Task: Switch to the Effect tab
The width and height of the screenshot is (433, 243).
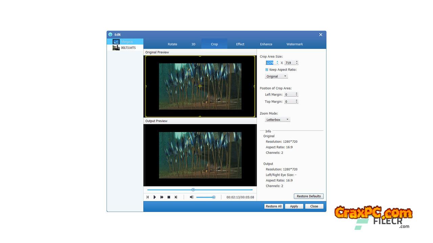Action: tap(240, 44)
